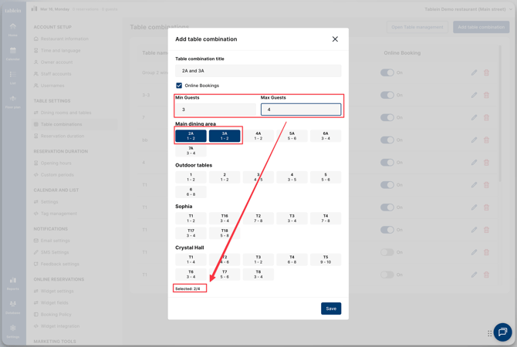The height and width of the screenshot is (347, 517).
Task: Click the edit pencil in the top row
Action: click(x=474, y=72)
